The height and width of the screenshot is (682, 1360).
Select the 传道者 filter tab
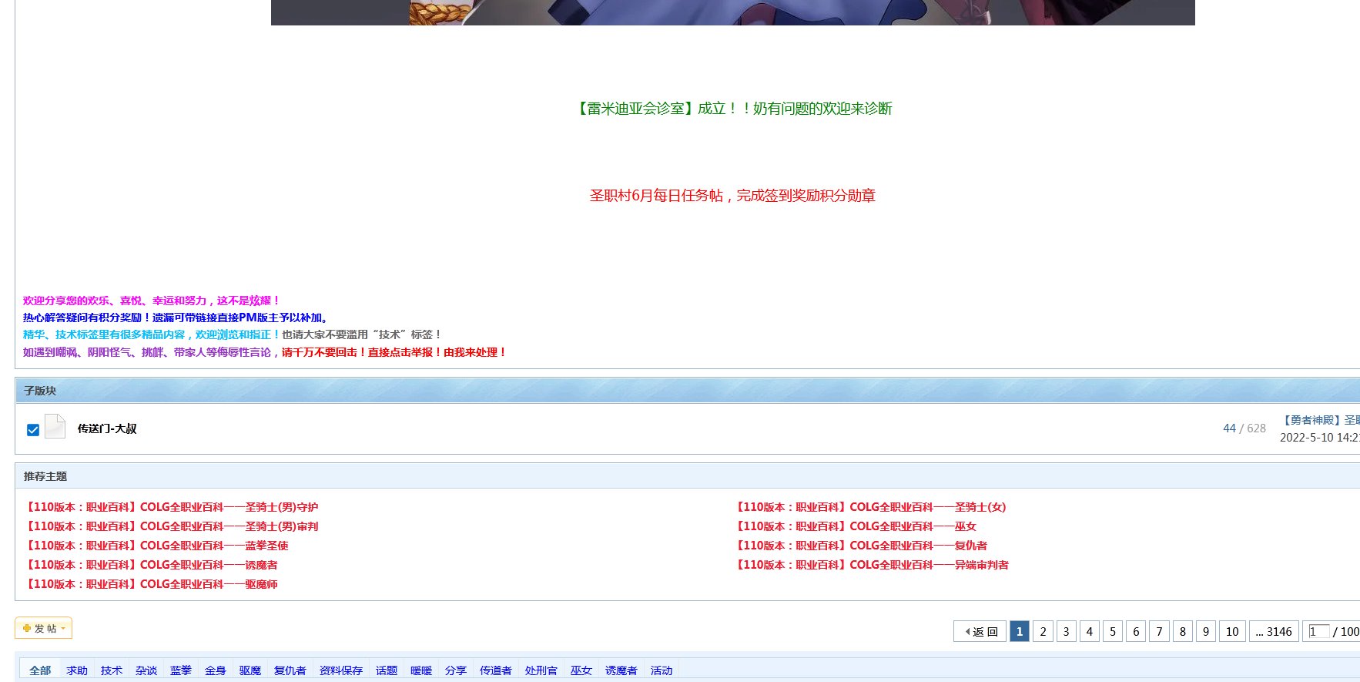(496, 670)
